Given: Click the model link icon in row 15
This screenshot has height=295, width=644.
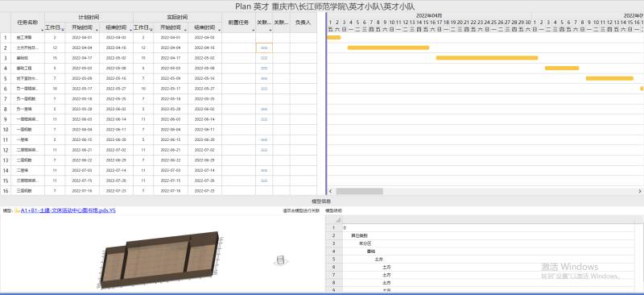Looking at the screenshot, I should (264, 181).
